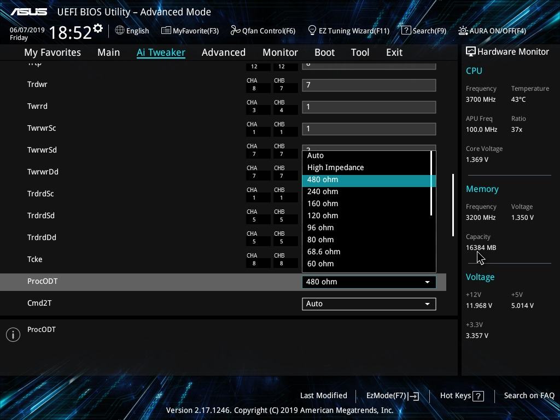Click the 43°C temperature reading

518,100
